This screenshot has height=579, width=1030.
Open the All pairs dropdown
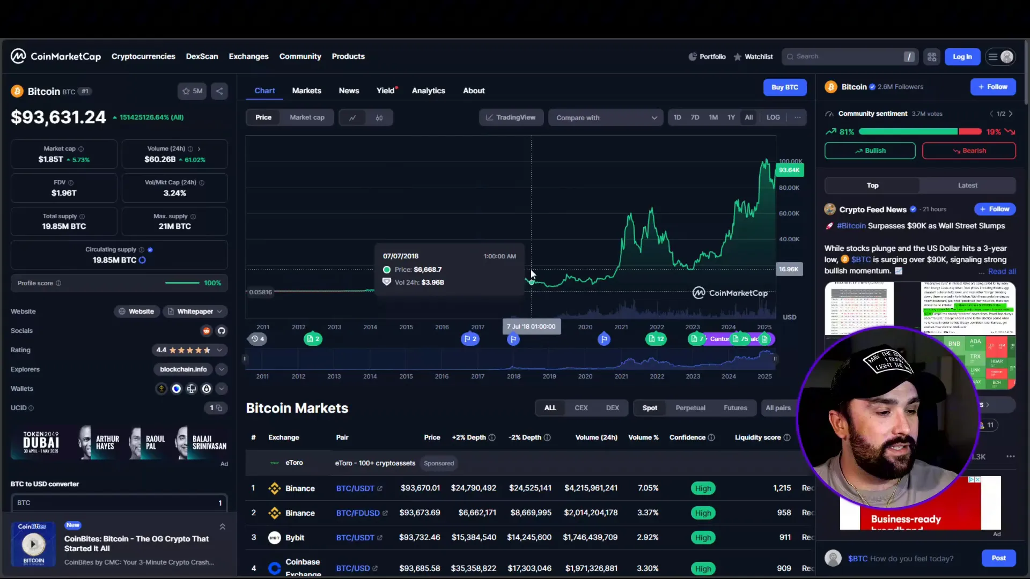[778, 408]
